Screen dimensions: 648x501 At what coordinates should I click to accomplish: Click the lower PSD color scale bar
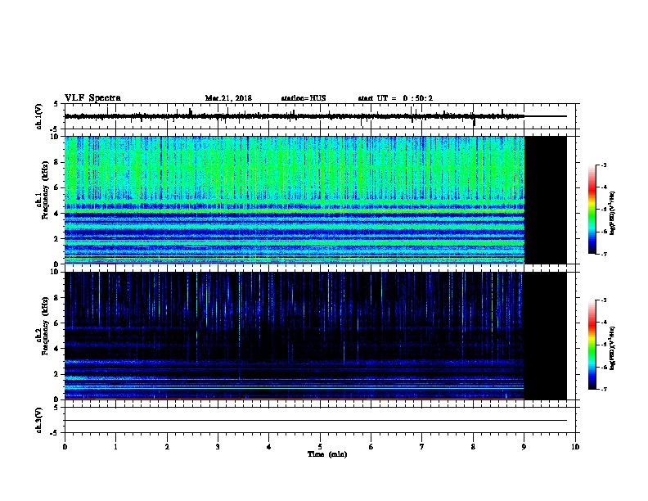click(x=592, y=345)
